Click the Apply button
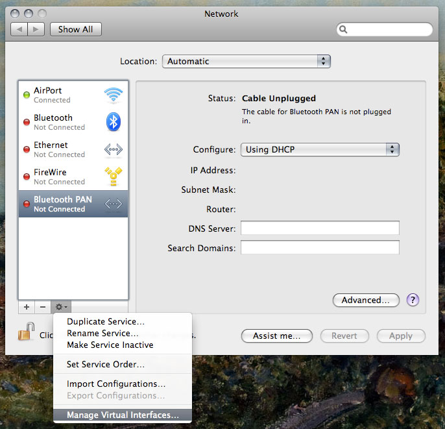Image resolution: width=445 pixels, height=429 pixels. pyautogui.click(x=401, y=336)
